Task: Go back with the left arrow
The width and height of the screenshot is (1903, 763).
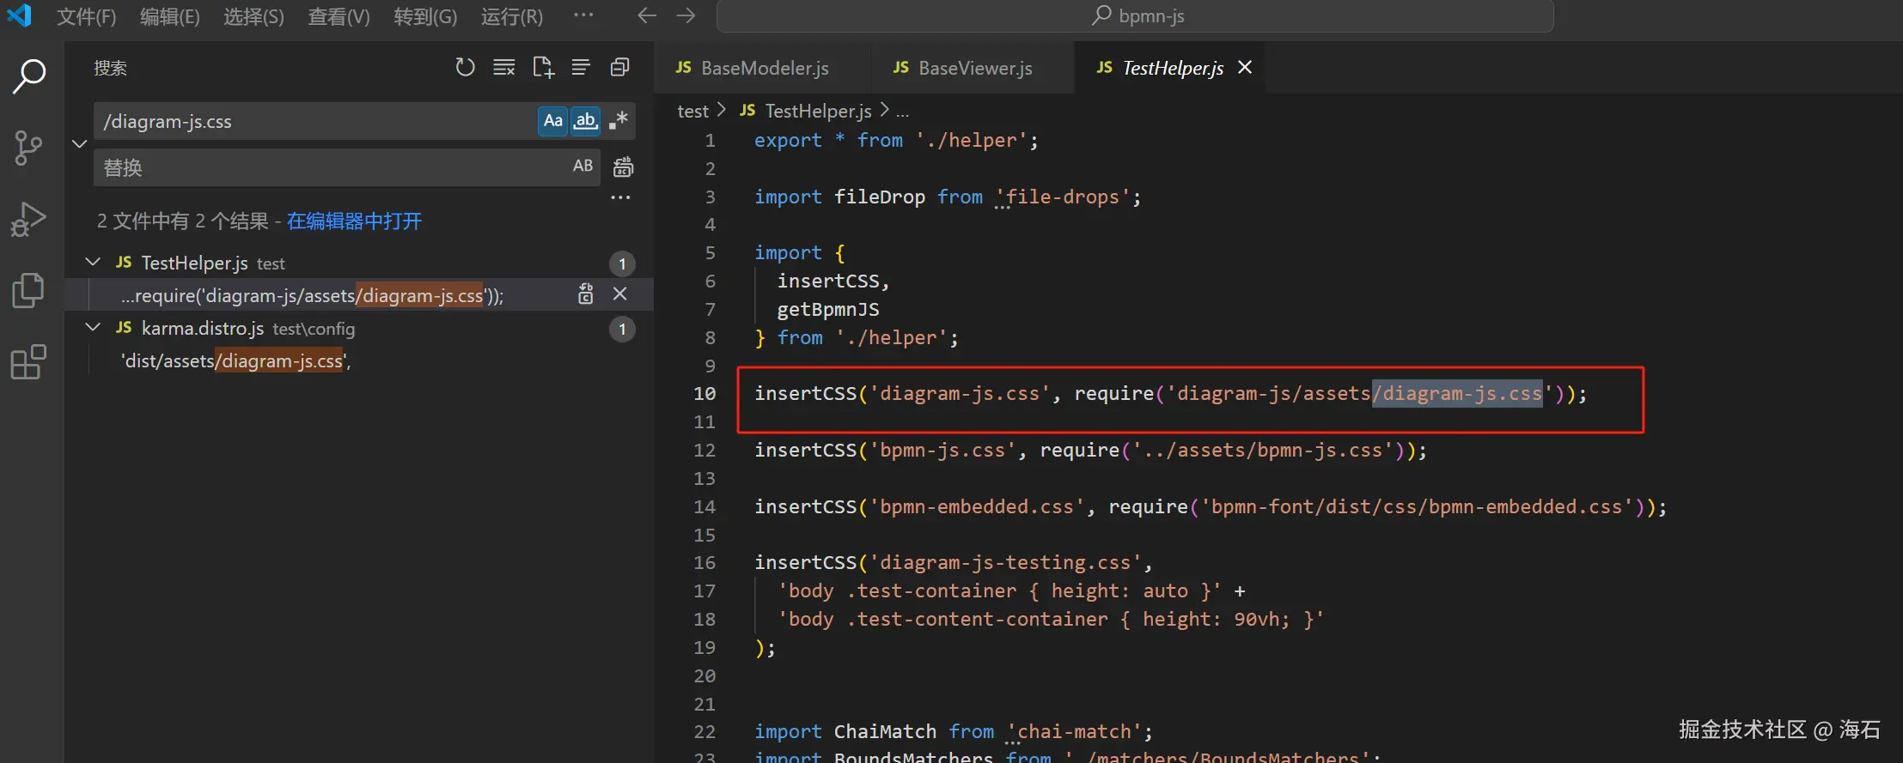Action: [x=647, y=15]
